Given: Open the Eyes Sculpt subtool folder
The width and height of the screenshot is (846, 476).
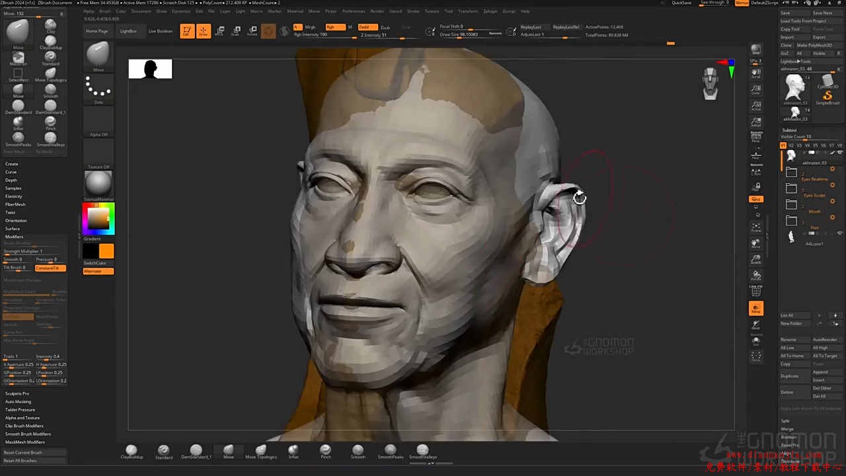Looking at the screenshot, I should point(791,188).
